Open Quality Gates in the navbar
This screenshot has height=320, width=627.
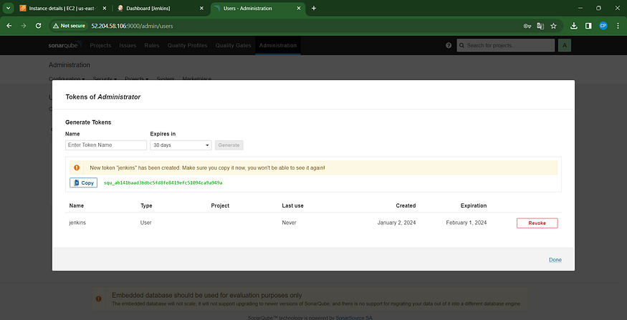pos(233,46)
